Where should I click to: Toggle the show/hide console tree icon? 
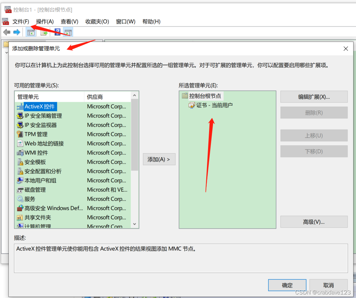point(31,32)
